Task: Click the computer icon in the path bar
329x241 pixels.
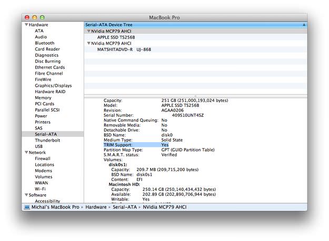Action: coord(27,207)
